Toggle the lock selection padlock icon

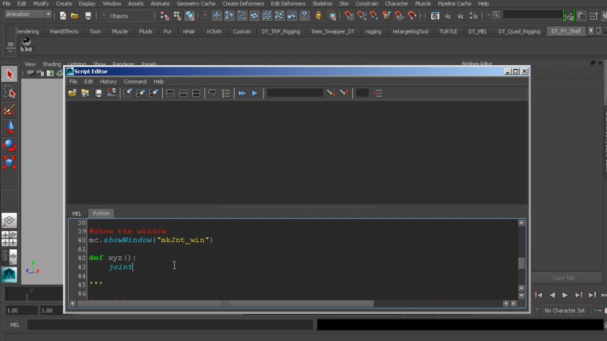(318, 16)
